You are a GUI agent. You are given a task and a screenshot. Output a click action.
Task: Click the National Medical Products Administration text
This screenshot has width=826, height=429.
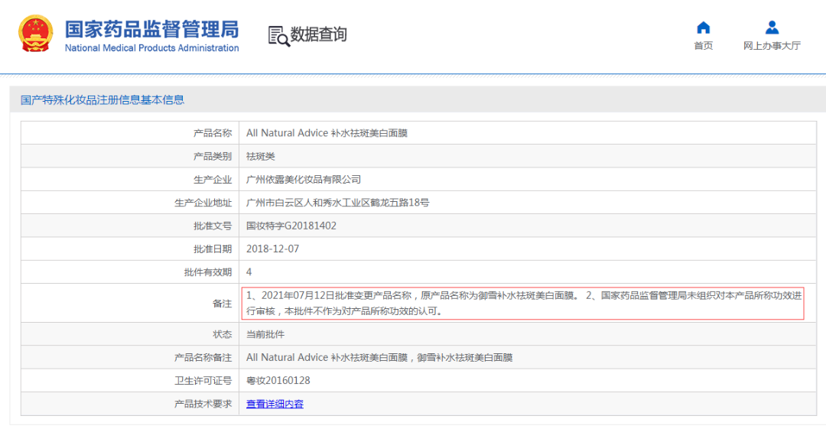point(151,48)
